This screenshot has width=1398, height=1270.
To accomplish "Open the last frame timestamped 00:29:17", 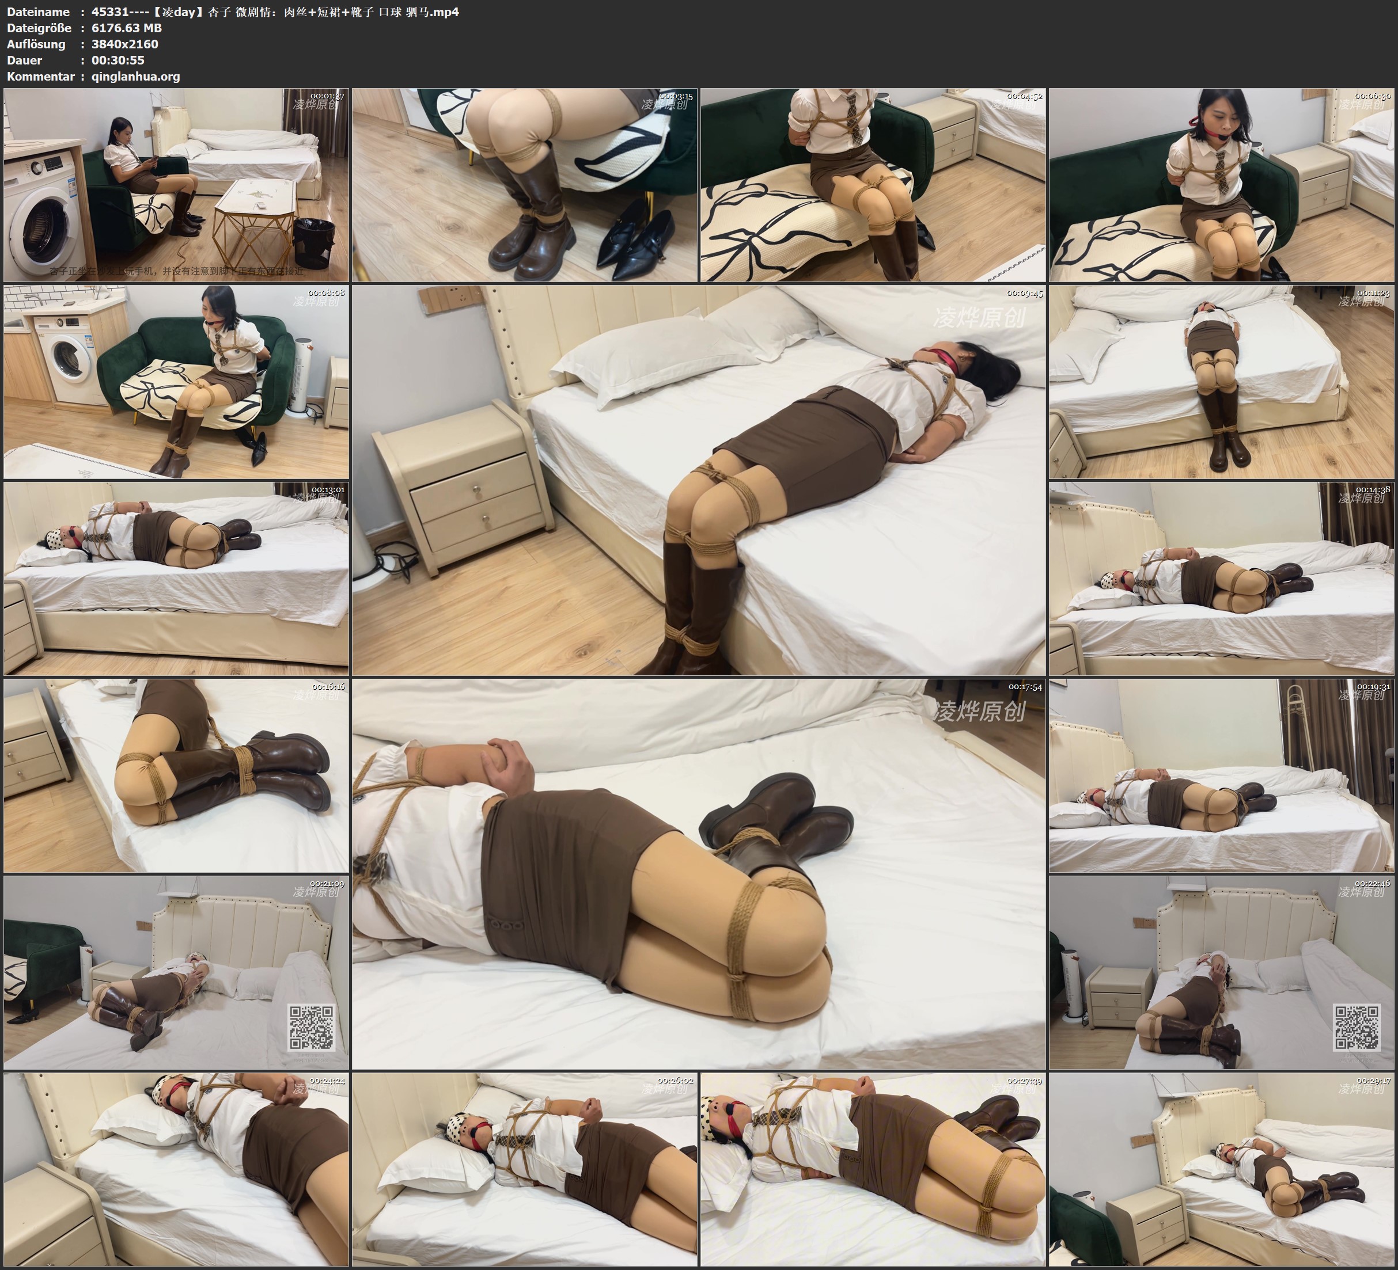I will 1221,1169.
